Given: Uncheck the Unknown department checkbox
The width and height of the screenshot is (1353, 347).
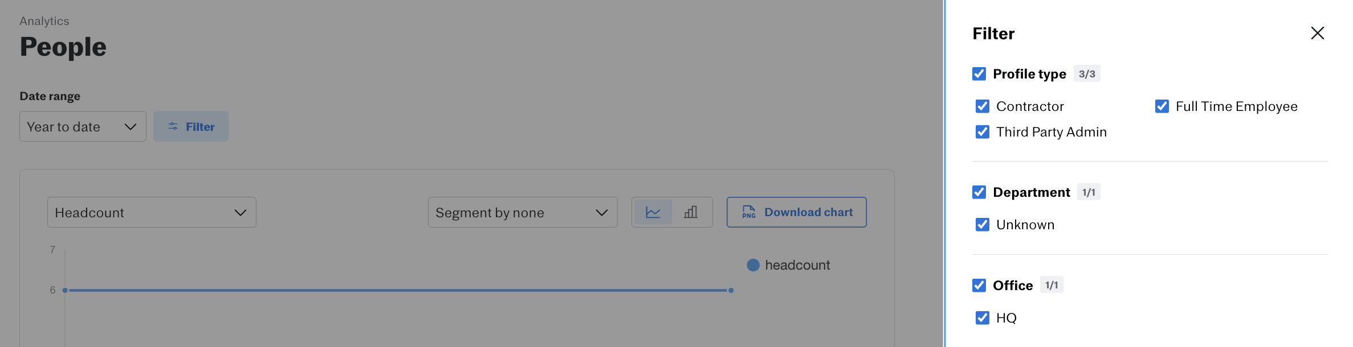Looking at the screenshot, I should point(983,225).
